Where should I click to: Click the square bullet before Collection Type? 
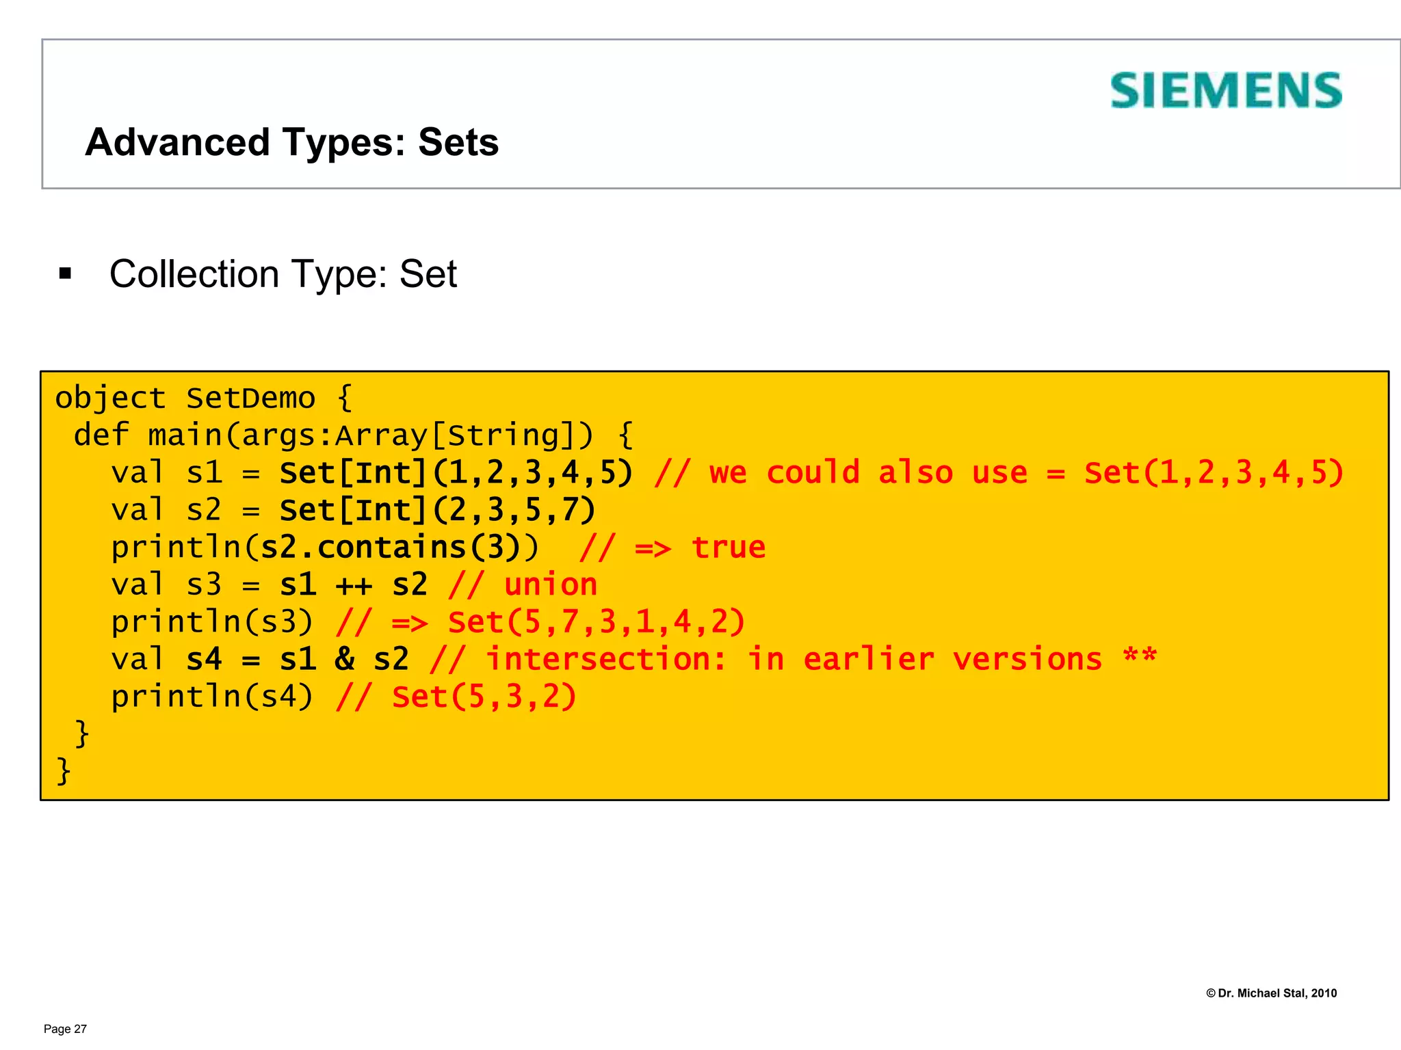click(66, 274)
